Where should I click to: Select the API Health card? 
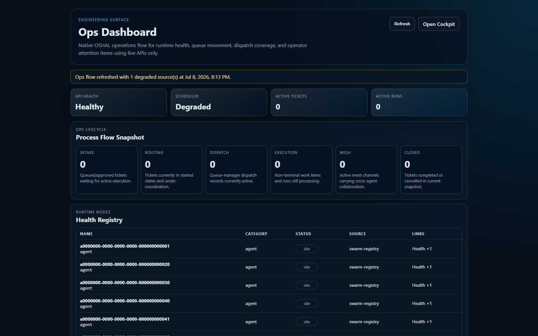[118, 102]
